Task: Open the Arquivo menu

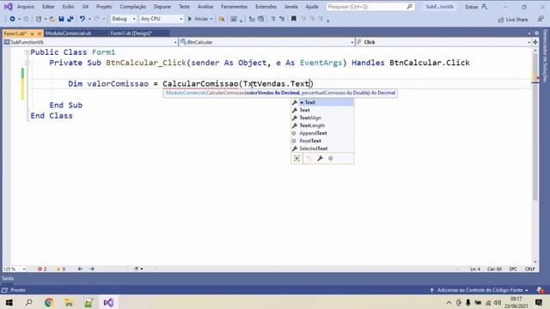Action: 26,7
